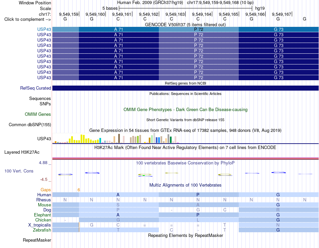Click the 'Layered H3K27Ac' track label
Screen dimensions: 319x248
pos(22,152)
